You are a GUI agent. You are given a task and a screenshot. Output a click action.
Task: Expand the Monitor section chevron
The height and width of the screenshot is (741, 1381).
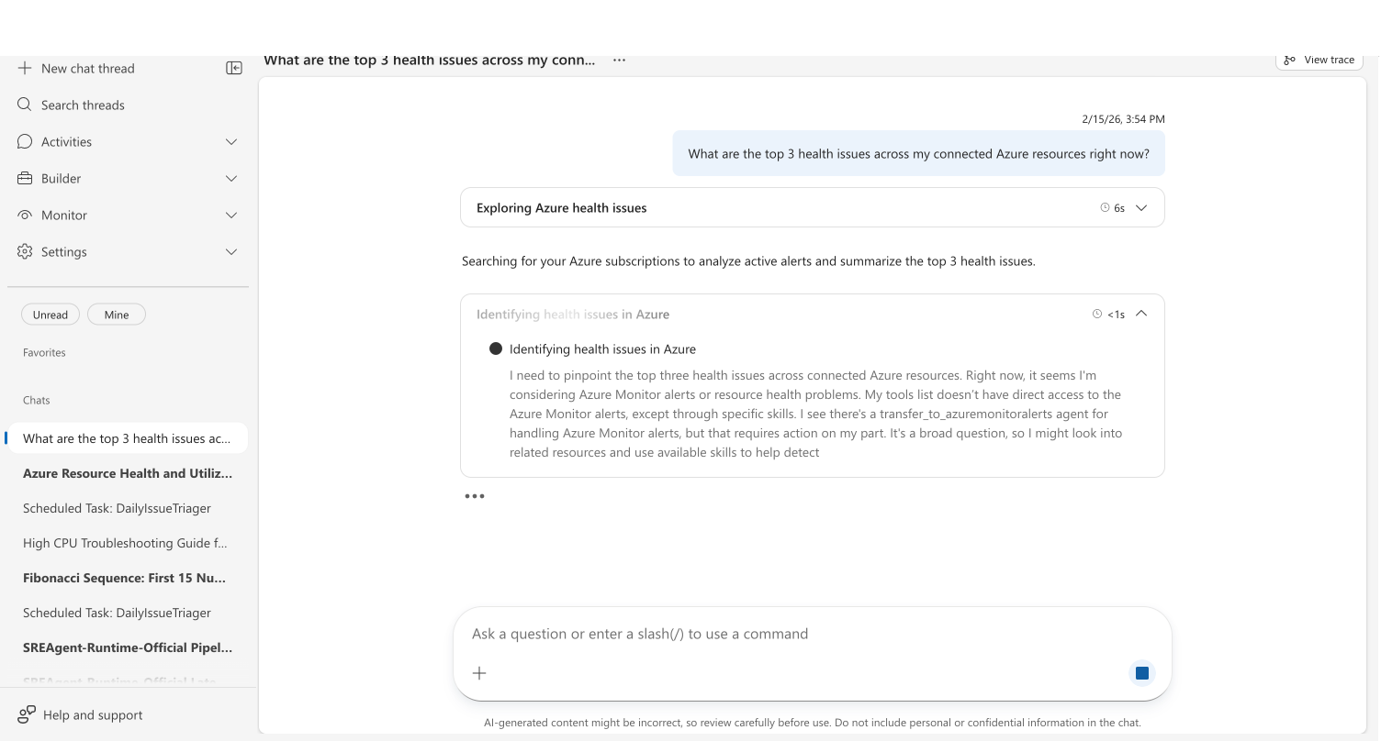231,215
